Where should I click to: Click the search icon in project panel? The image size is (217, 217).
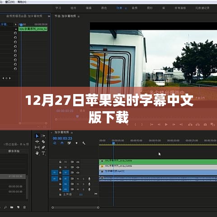pos(5,208)
